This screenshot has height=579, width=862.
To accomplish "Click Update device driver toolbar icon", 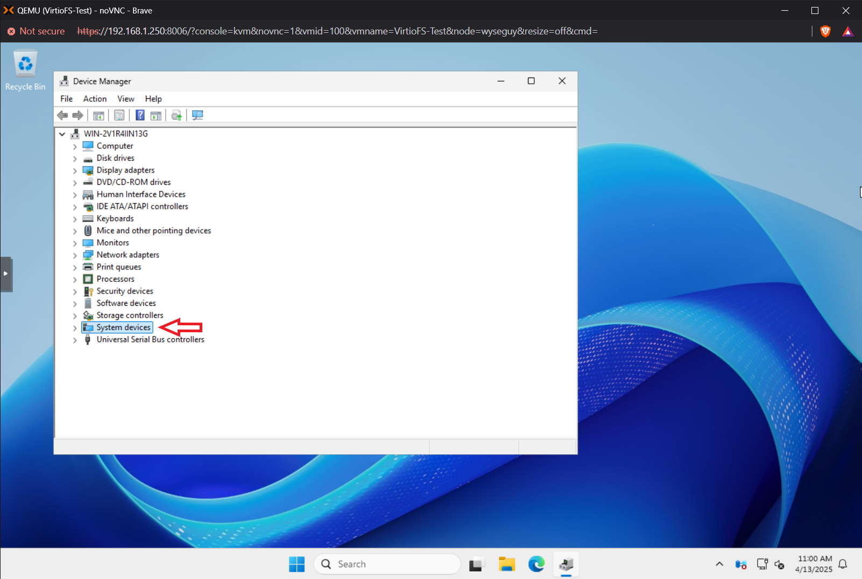I will click(176, 115).
